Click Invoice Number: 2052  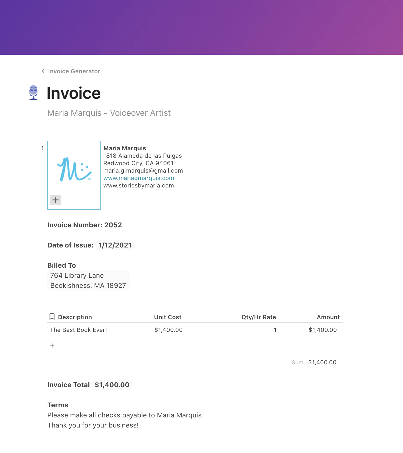[84, 225]
